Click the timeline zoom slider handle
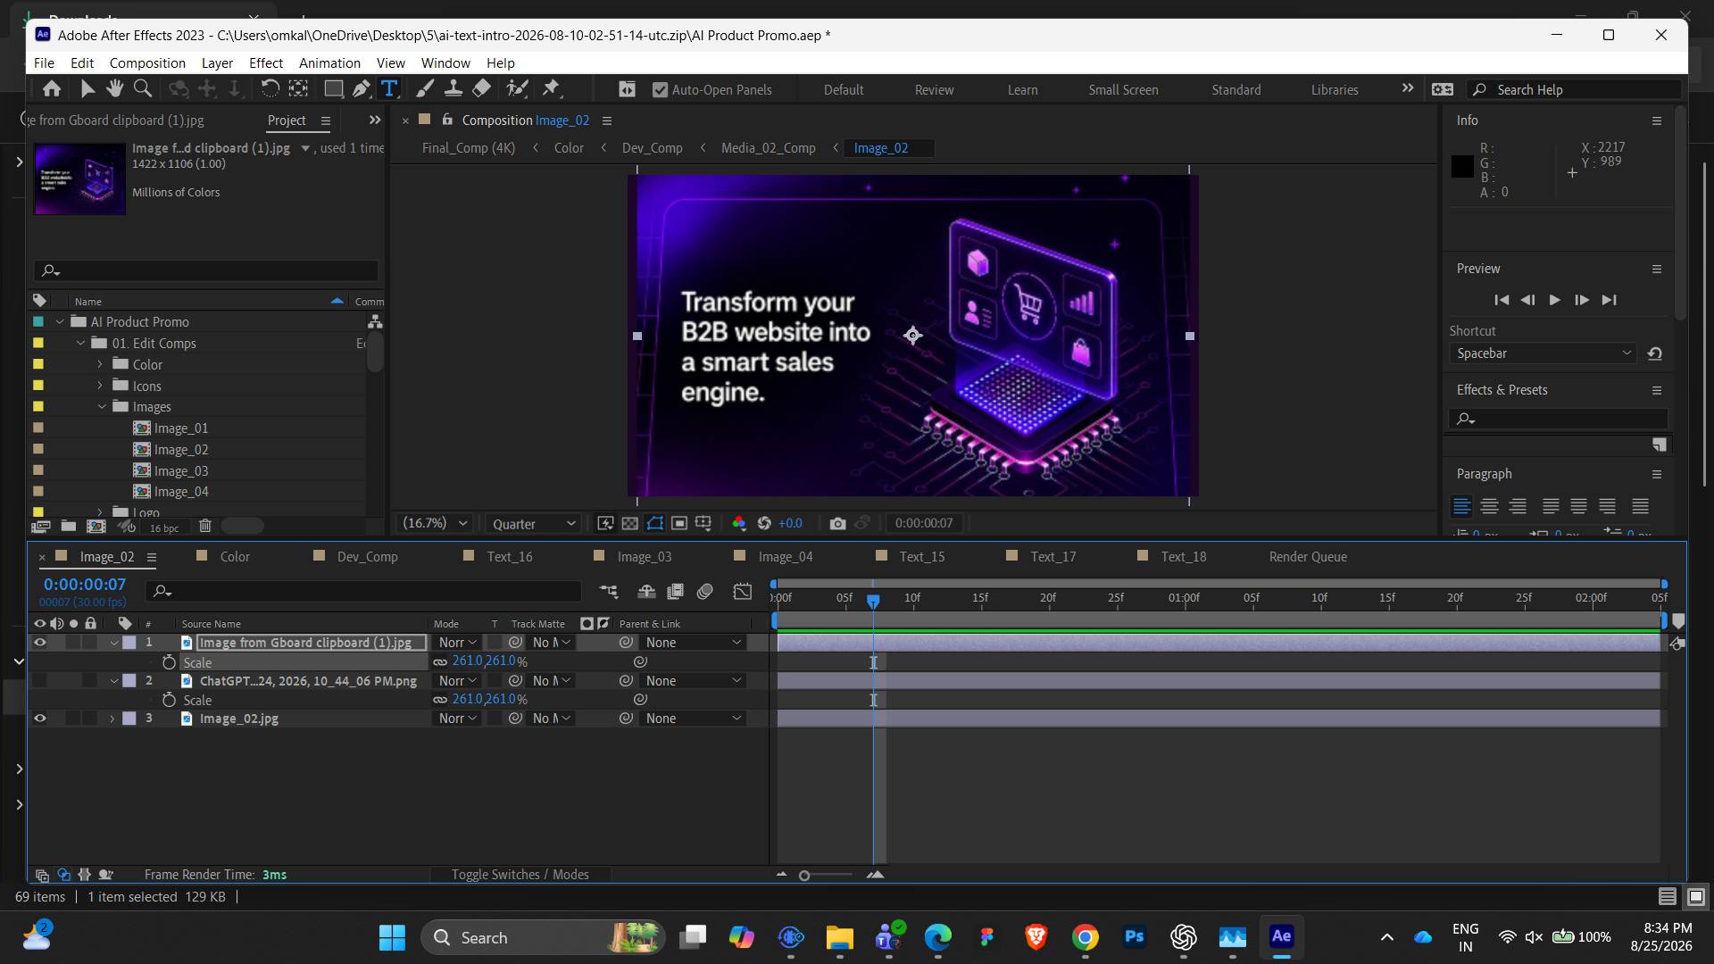The width and height of the screenshot is (1714, 964). click(804, 876)
